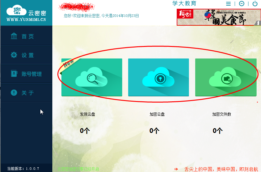
Task: Go to 首页 in the sidebar
Action: coord(28,36)
